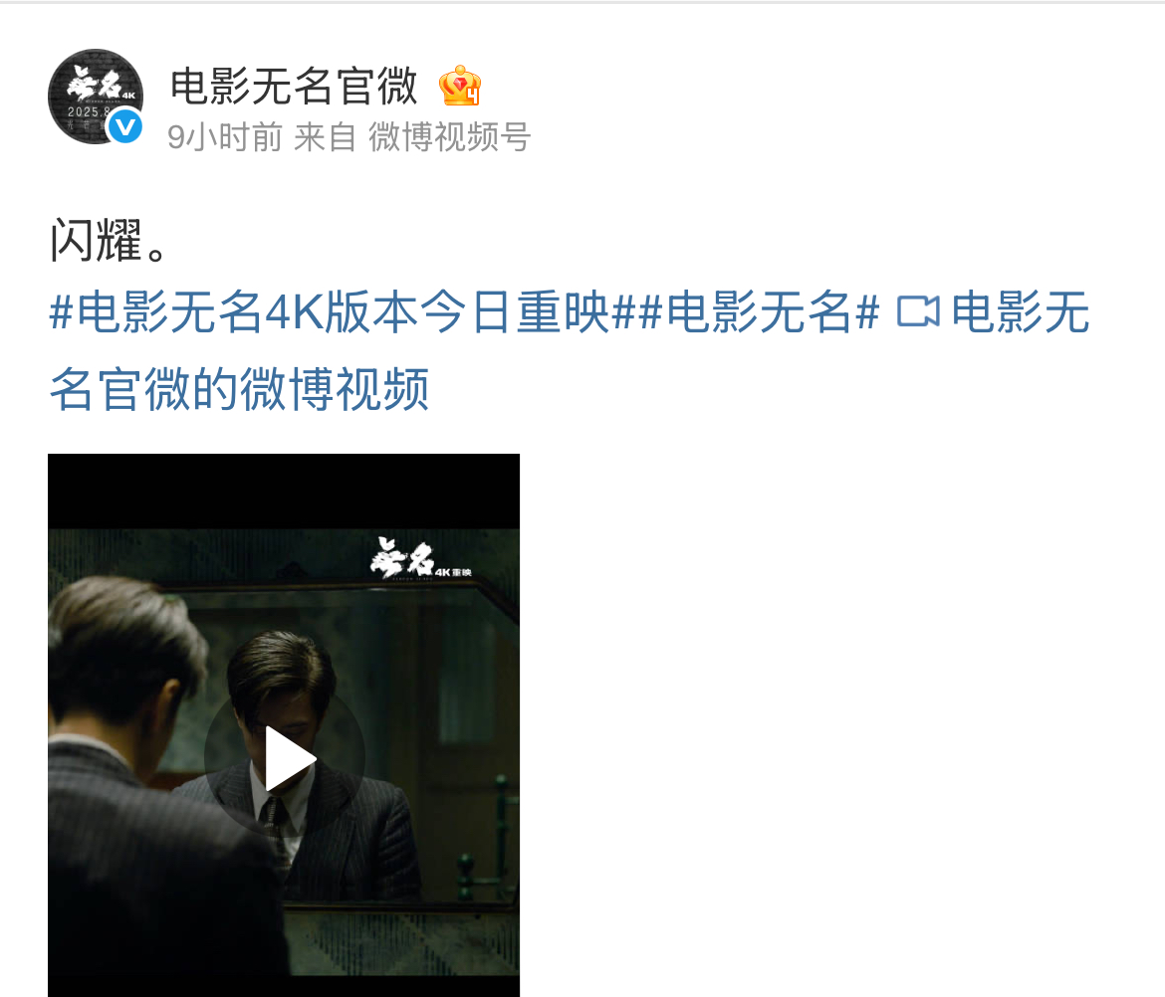
Task: Open the 微博视频号 source link
Action: (449, 137)
